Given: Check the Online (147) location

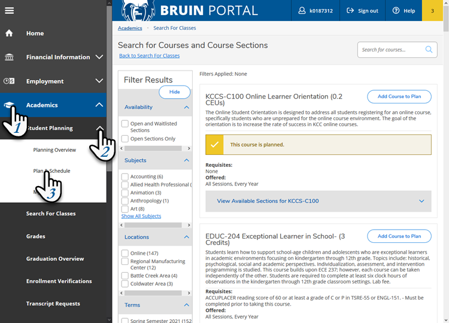Looking at the screenshot, I should [x=125, y=253].
